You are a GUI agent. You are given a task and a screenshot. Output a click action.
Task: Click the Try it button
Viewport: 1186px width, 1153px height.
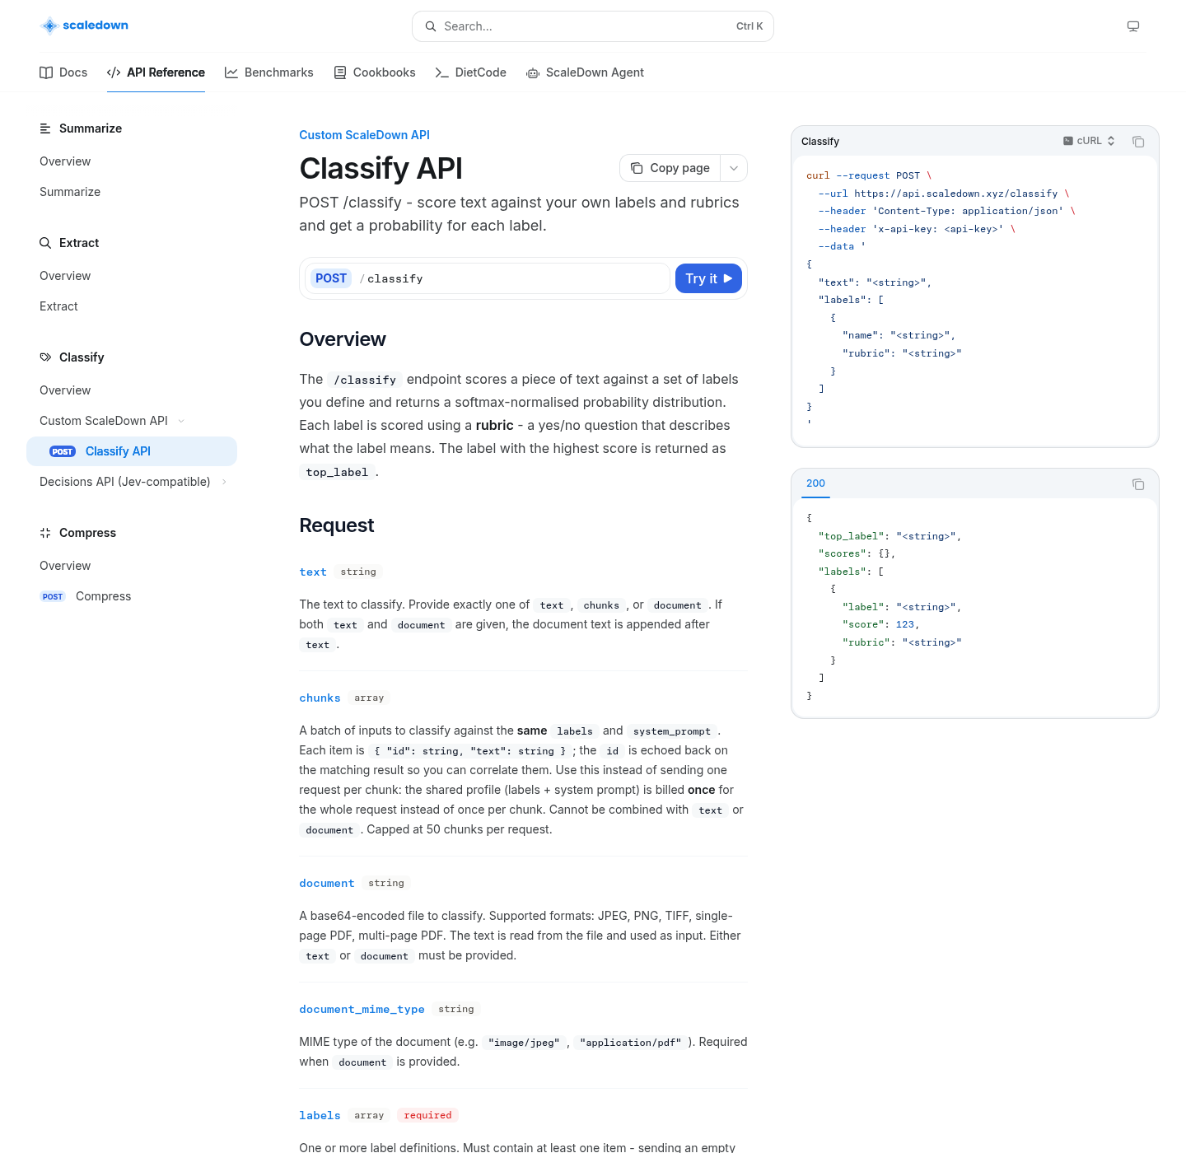pyautogui.click(x=708, y=278)
